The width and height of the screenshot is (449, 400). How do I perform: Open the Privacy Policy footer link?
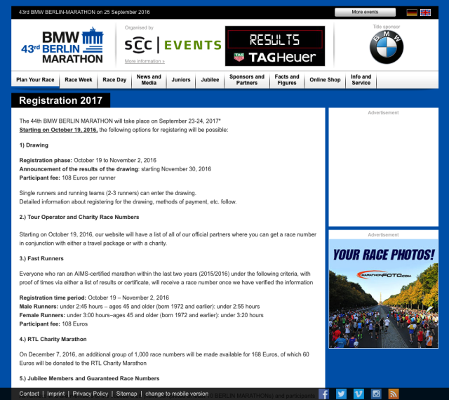(91, 394)
